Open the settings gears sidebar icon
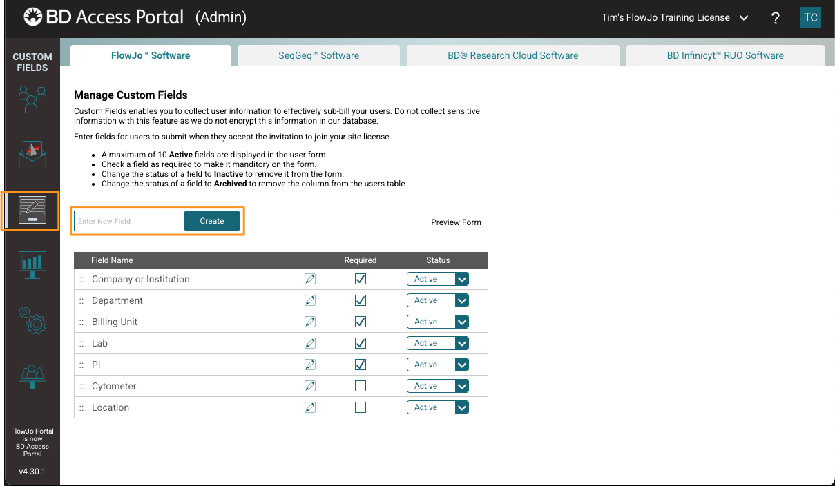835x486 pixels. (x=32, y=320)
